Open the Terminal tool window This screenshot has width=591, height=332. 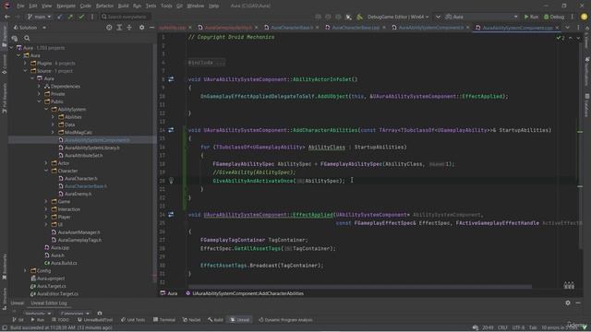coord(164,320)
